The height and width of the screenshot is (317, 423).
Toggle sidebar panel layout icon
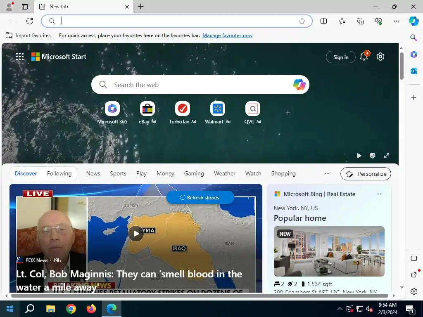pos(413,258)
